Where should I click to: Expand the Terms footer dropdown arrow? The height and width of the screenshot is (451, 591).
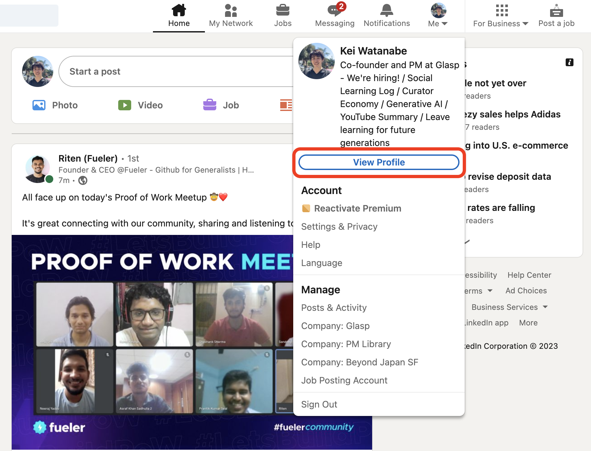(x=490, y=291)
